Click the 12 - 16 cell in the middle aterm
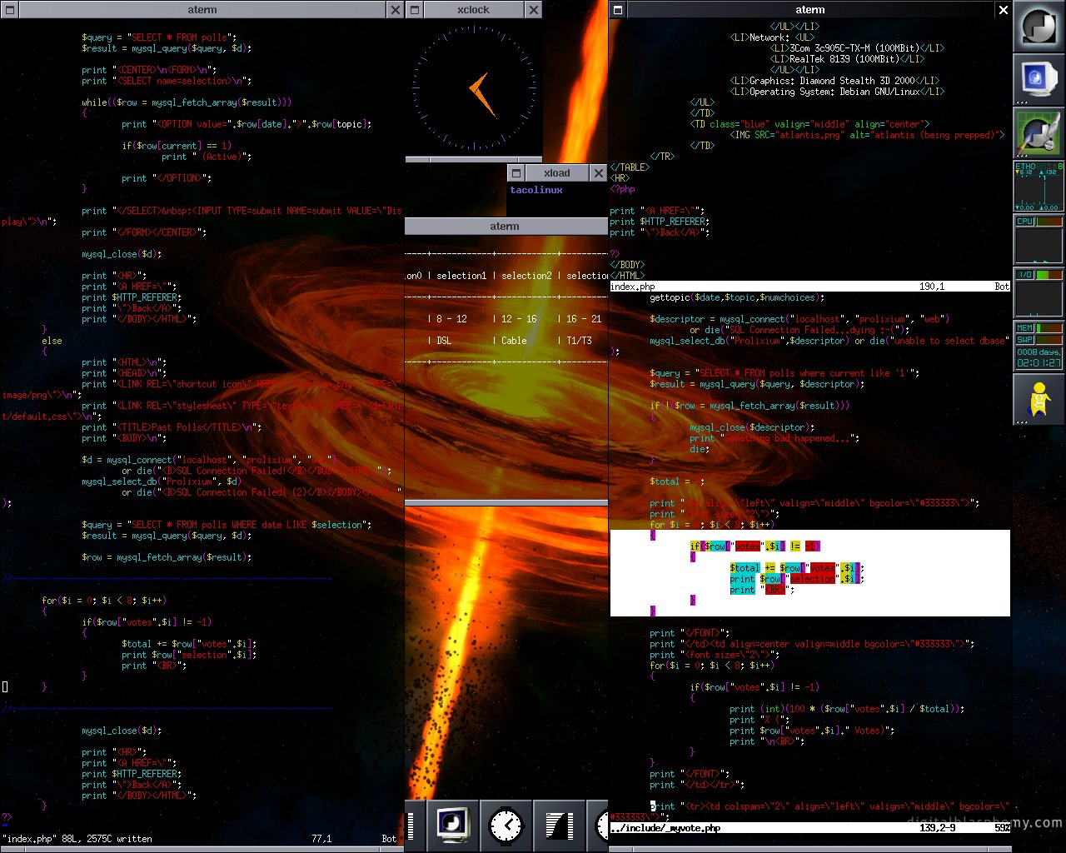Screen dimensions: 1066x853 pos(519,319)
